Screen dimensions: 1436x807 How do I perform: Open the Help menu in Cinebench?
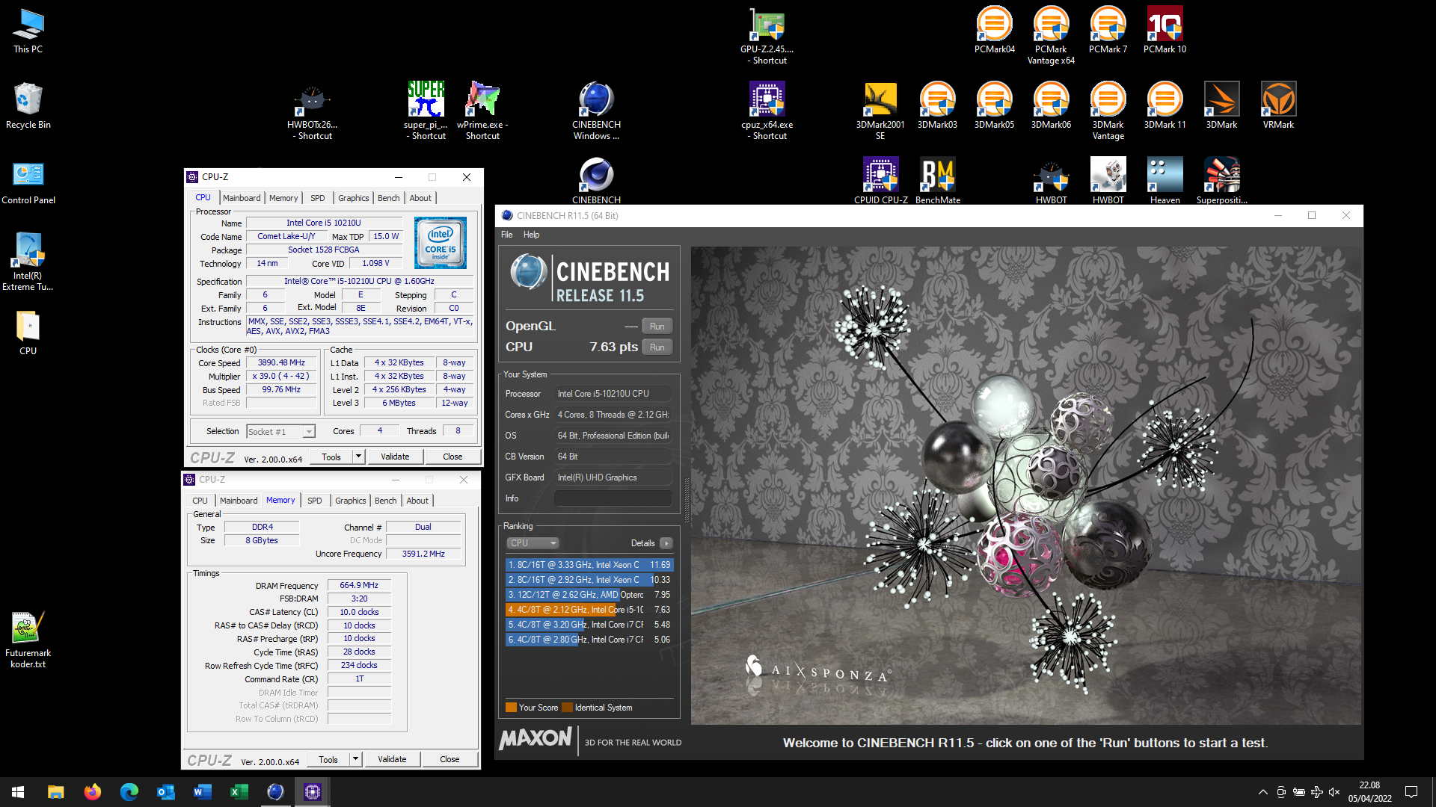pos(532,235)
